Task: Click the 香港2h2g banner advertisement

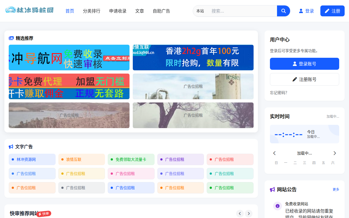Action: pos(193,57)
